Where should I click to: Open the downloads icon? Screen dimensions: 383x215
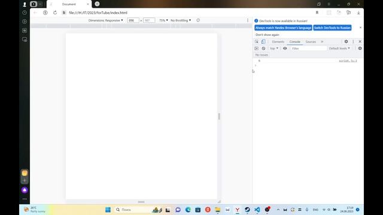click(x=358, y=13)
